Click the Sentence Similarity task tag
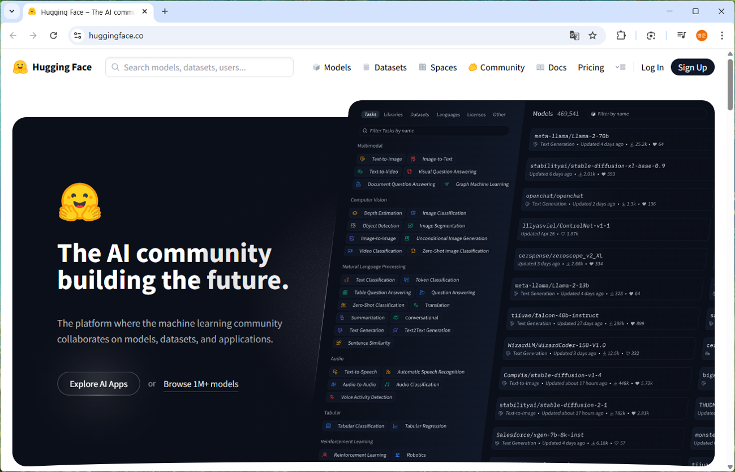Screen dimensions: 735x472 click(363, 343)
